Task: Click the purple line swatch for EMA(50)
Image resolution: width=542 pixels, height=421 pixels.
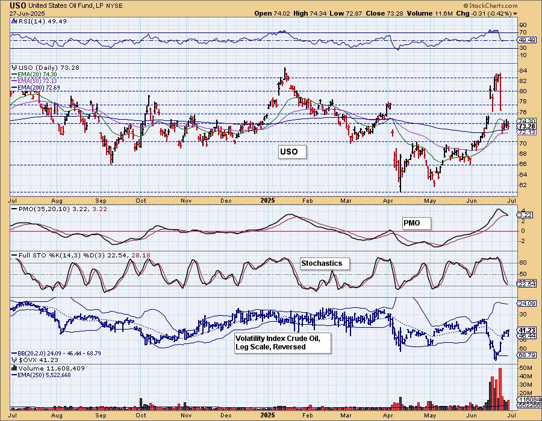Action: click(x=14, y=81)
